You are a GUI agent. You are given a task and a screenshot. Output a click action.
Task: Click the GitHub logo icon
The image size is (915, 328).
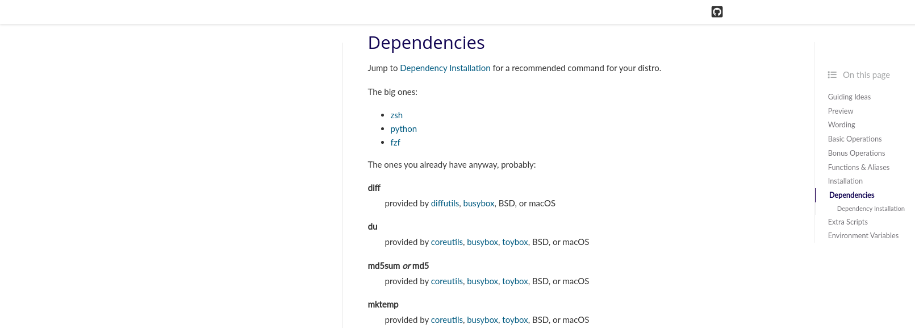pos(717,11)
